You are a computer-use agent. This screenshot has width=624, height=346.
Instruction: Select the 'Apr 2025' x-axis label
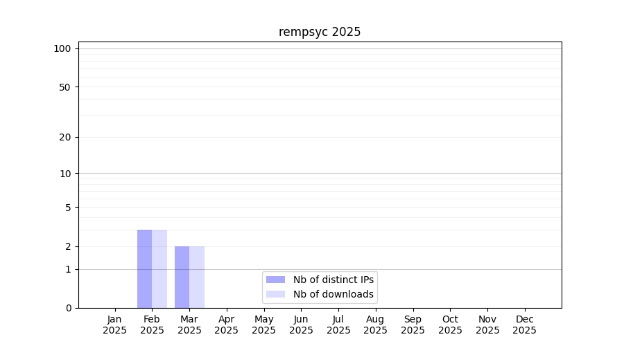tap(227, 325)
